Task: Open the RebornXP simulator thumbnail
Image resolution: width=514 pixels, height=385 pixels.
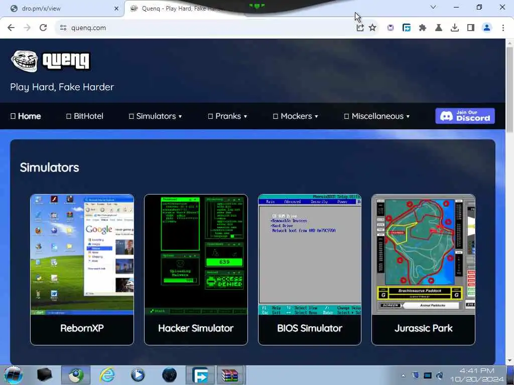Action: point(82,254)
